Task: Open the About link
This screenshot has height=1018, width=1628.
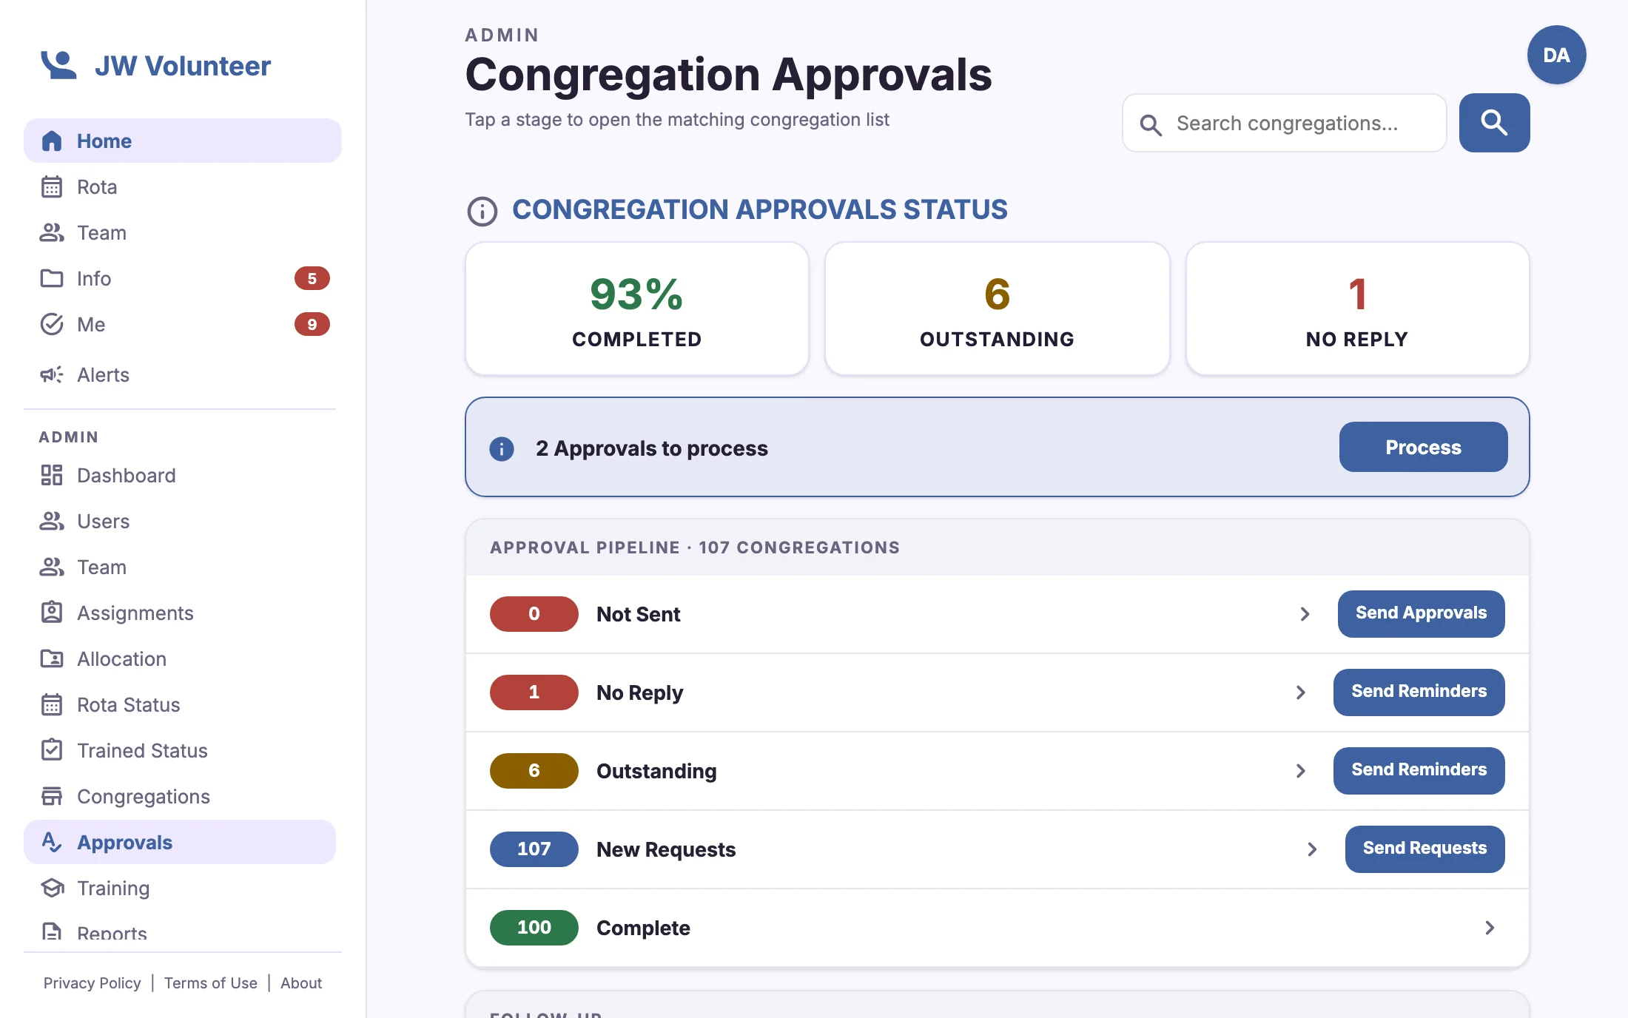Action: coord(301,982)
